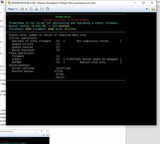The width and height of the screenshot is (160, 144).
Task: Open the Player menu in the VMware toolbar
Action: (x=12, y=9)
